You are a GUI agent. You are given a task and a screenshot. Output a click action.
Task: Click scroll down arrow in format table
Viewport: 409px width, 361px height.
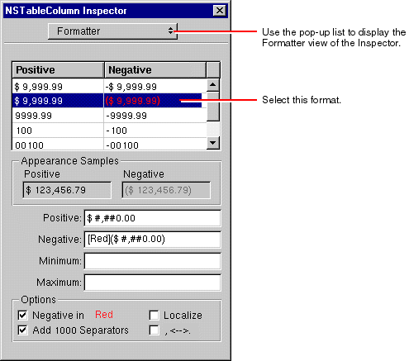(x=213, y=143)
